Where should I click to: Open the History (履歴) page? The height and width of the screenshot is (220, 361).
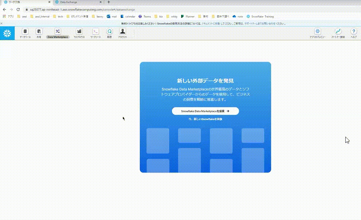coord(109,33)
